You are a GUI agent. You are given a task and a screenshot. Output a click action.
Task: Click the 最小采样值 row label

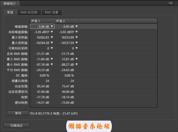tap(20, 43)
